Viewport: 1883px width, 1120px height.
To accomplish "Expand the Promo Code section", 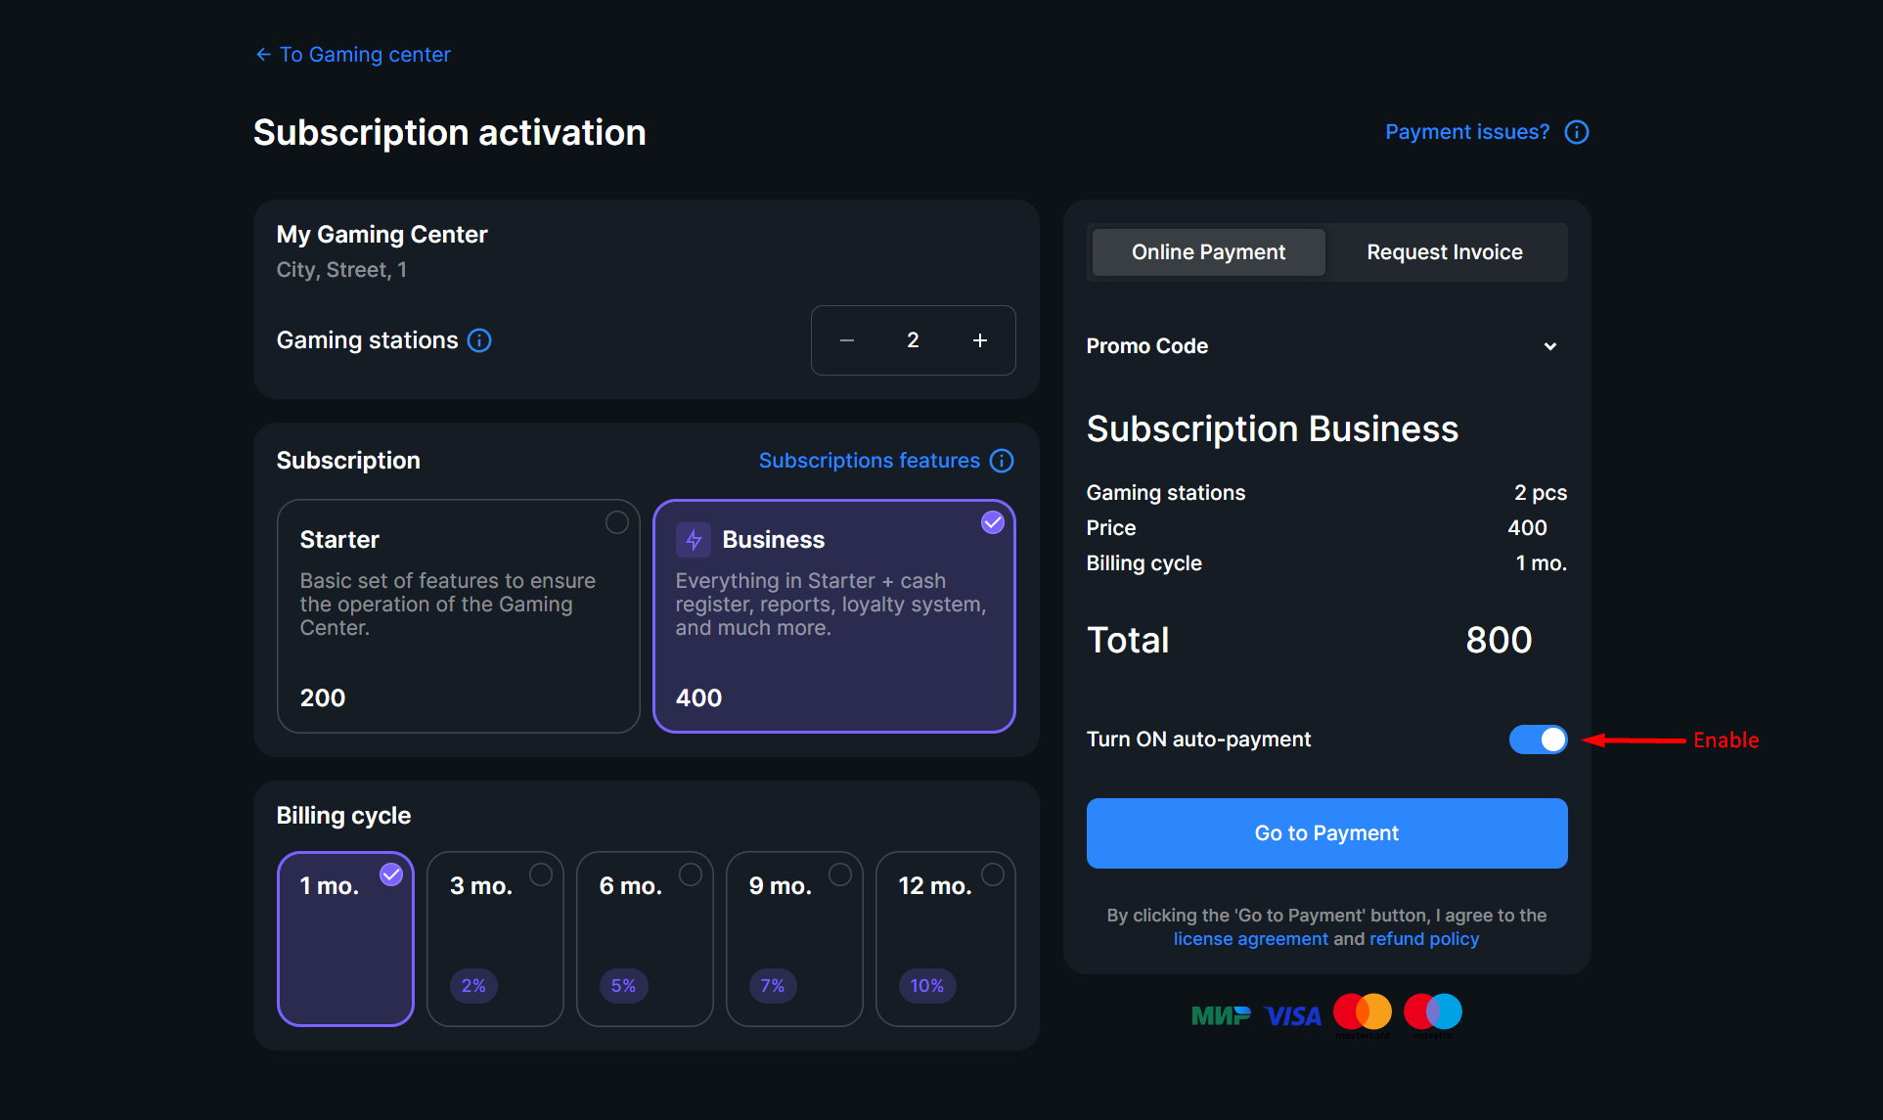I will 1549,345.
